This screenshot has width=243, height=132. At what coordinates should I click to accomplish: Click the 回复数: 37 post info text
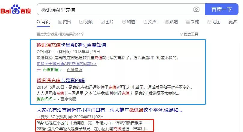tap(70, 117)
